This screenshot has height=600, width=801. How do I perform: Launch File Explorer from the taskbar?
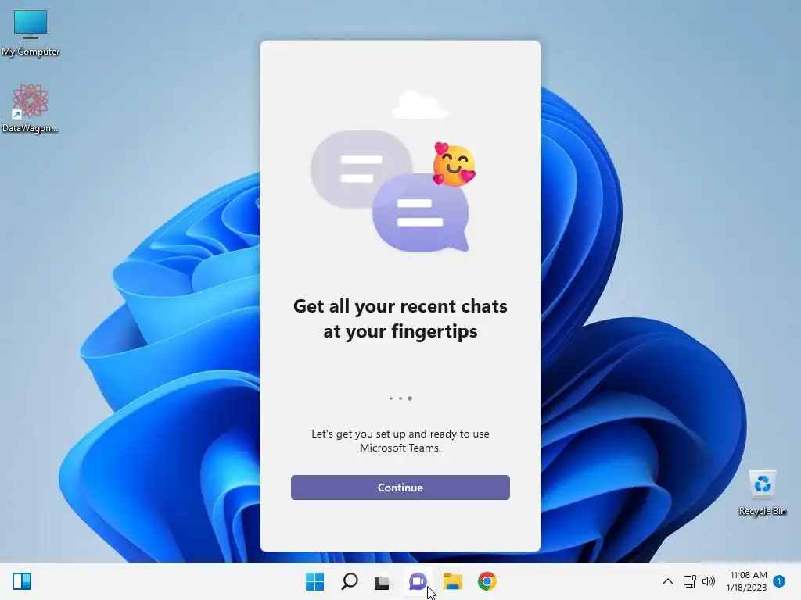coord(453,581)
